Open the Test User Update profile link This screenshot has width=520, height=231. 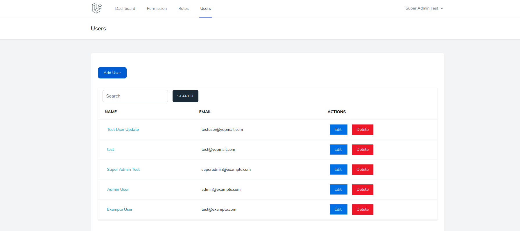[123, 130]
